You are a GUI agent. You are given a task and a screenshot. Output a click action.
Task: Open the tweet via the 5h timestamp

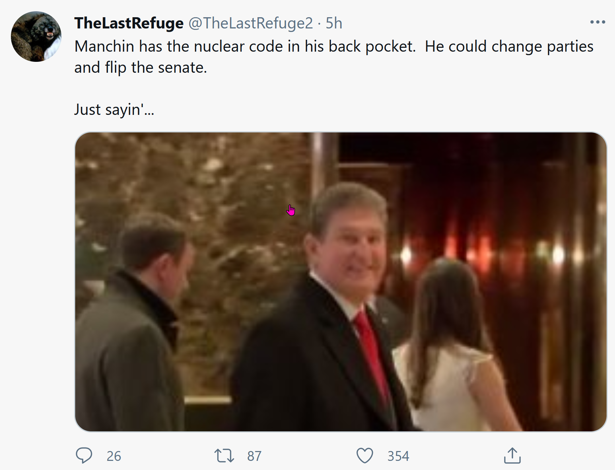click(334, 23)
